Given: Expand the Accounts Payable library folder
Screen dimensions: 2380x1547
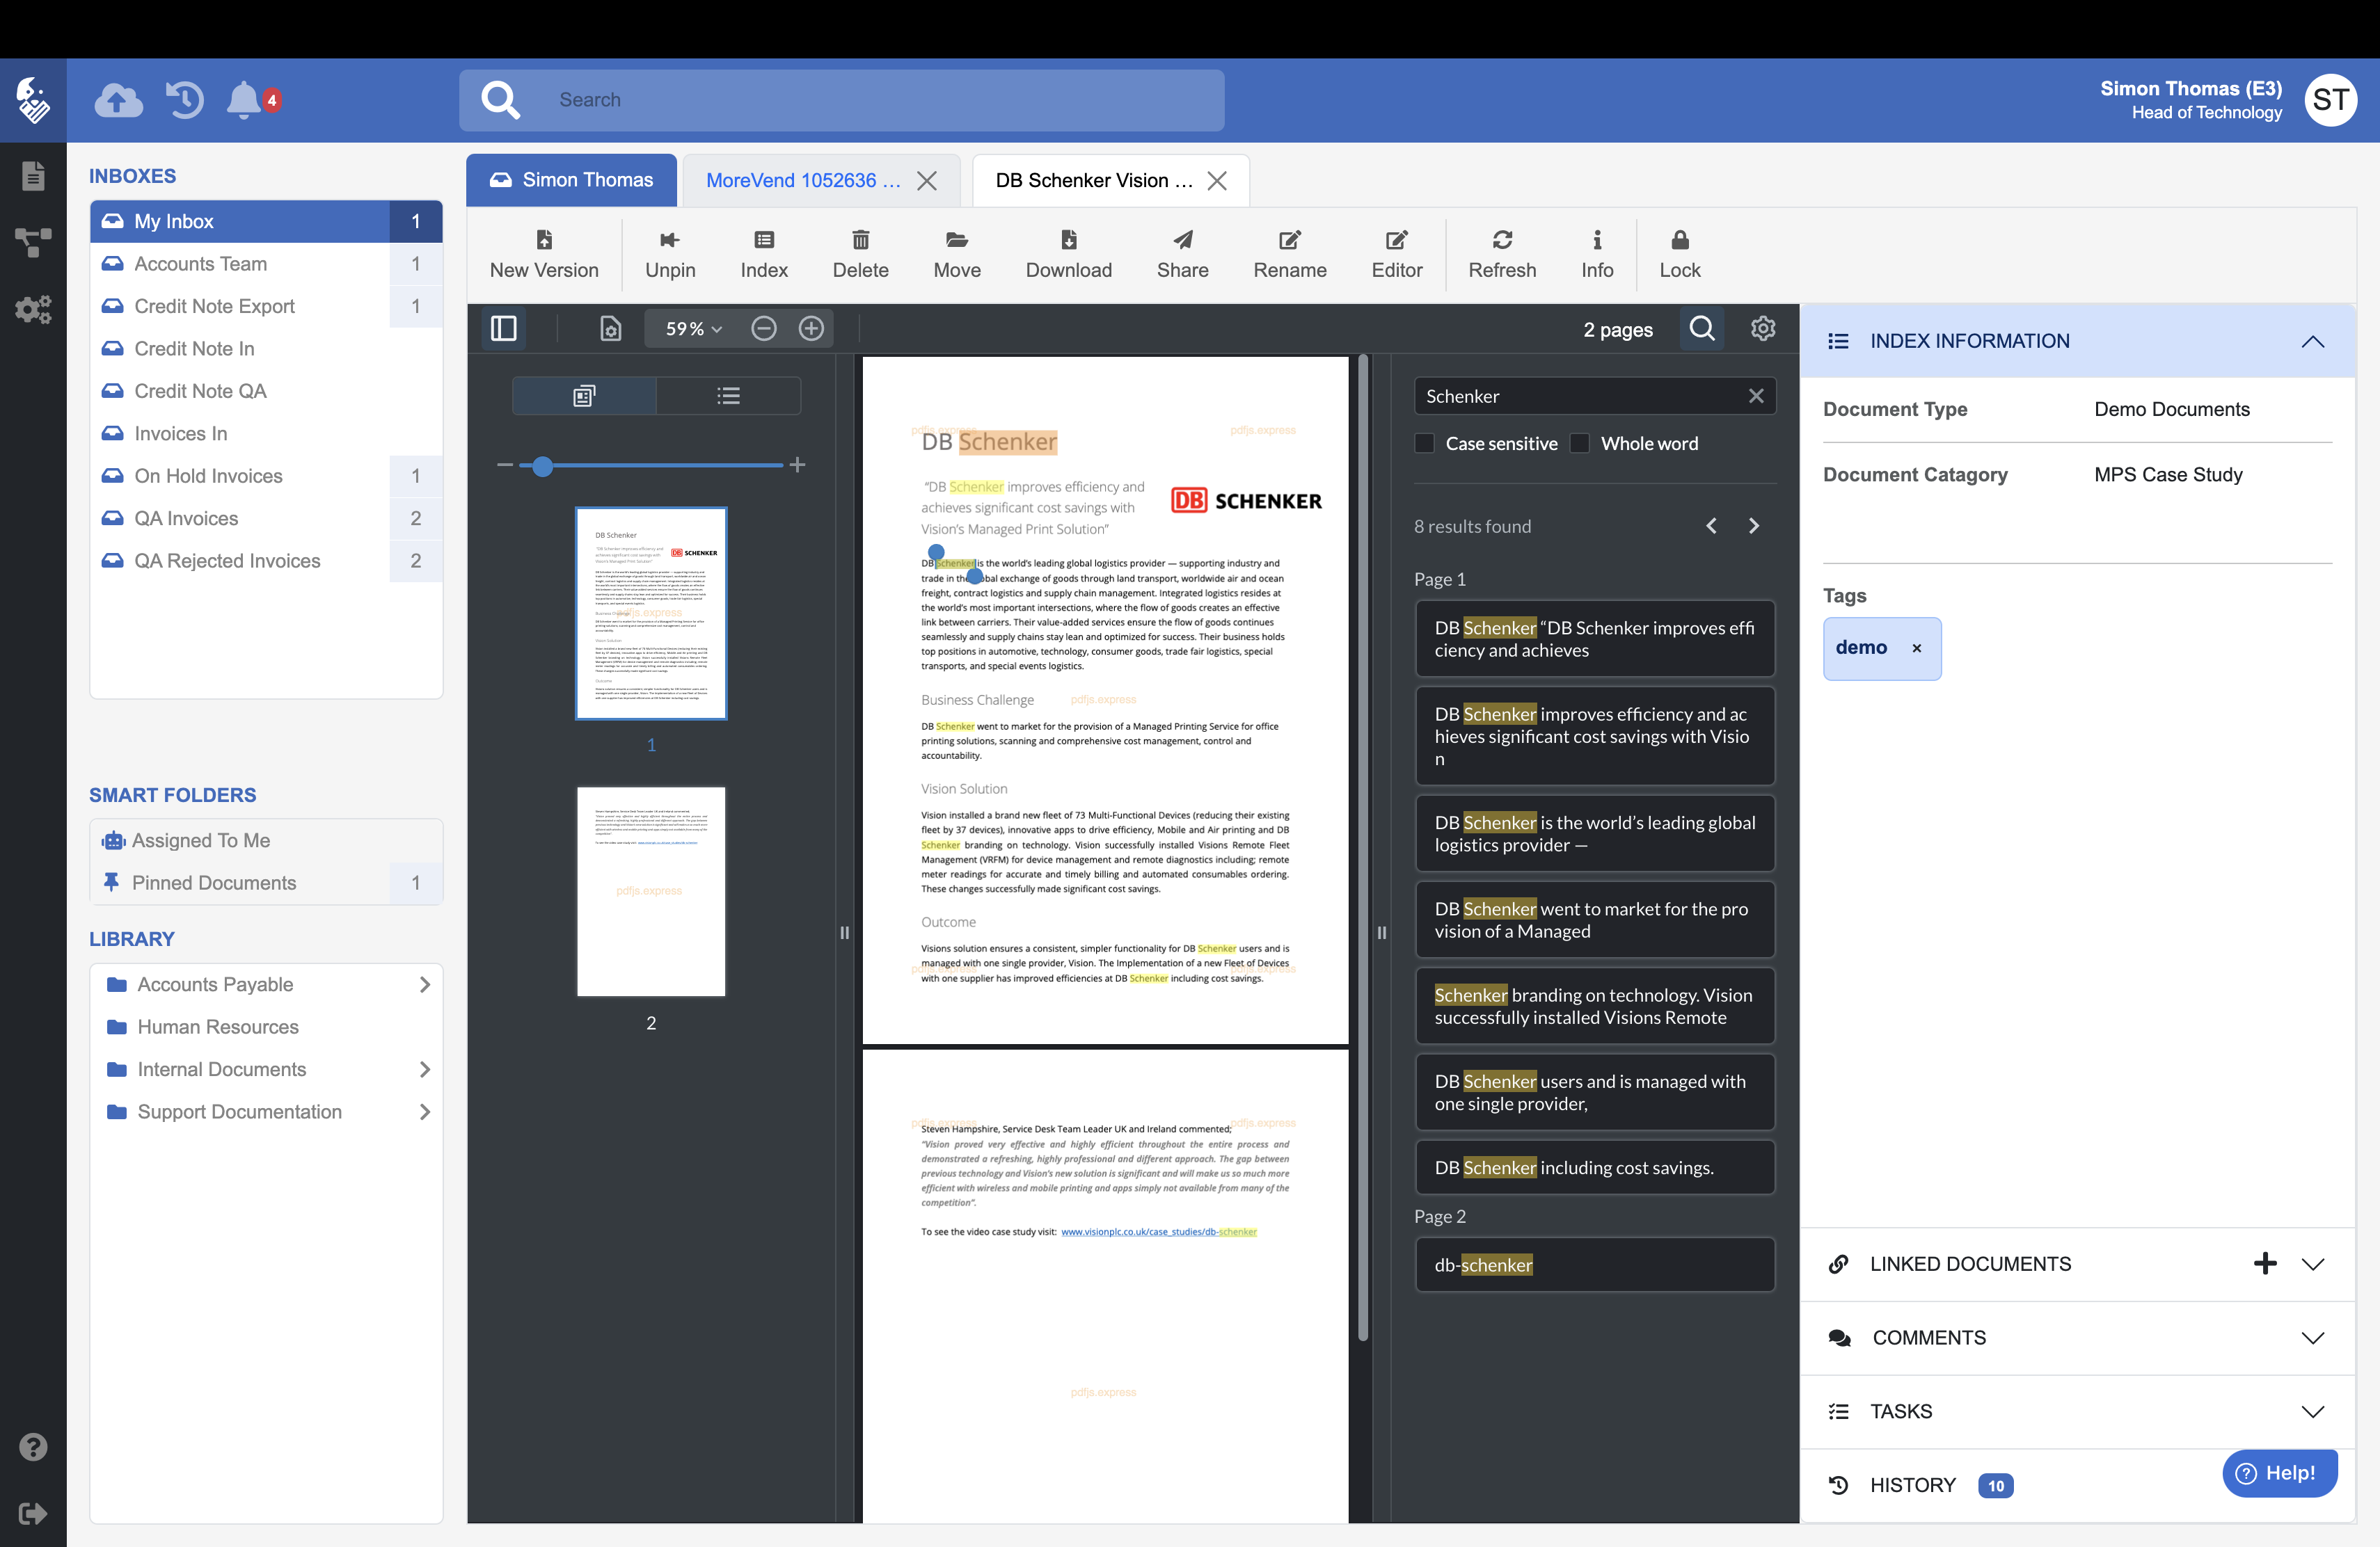Looking at the screenshot, I should coord(425,984).
